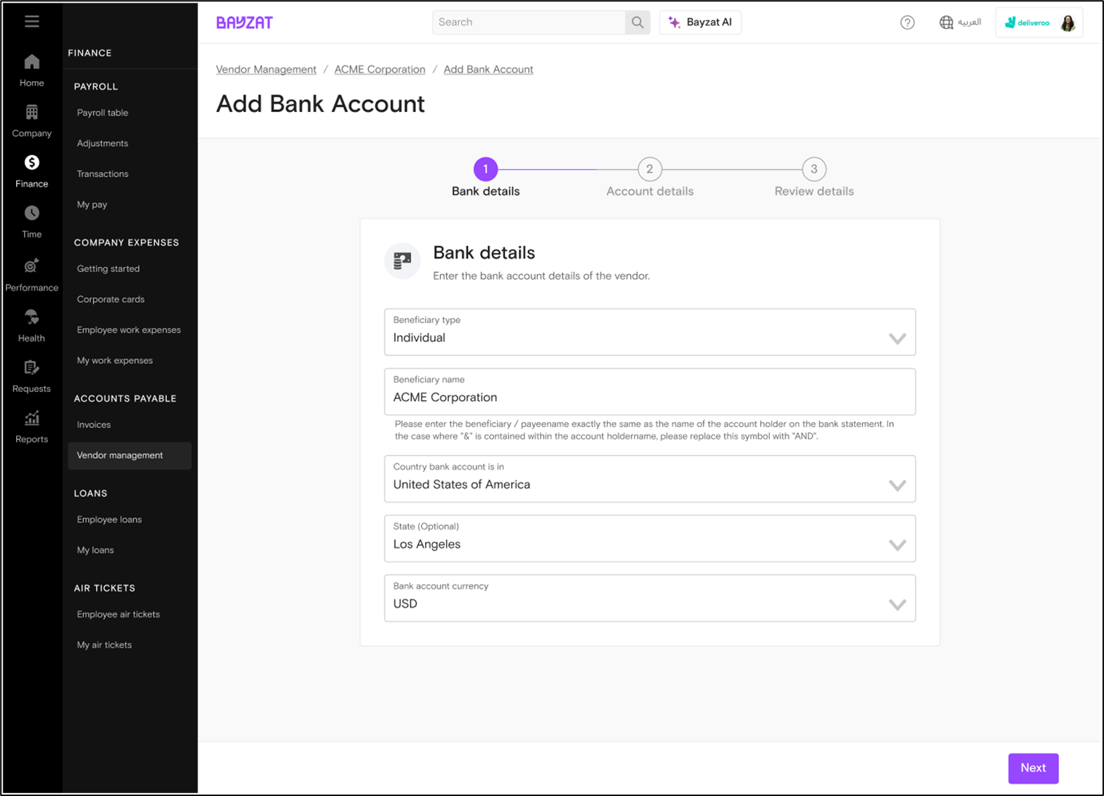This screenshot has height=796, width=1104.
Task: Click the search magnifier button
Action: 637,23
